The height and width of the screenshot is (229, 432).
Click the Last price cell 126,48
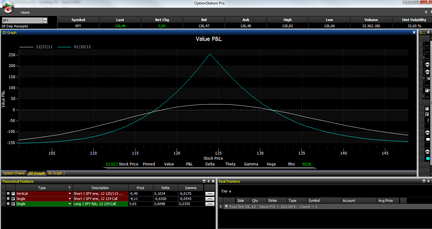click(x=120, y=26)
